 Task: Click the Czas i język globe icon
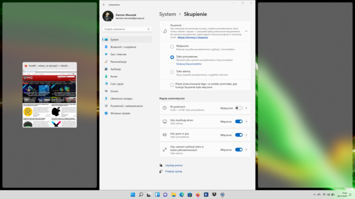(106, 84)
